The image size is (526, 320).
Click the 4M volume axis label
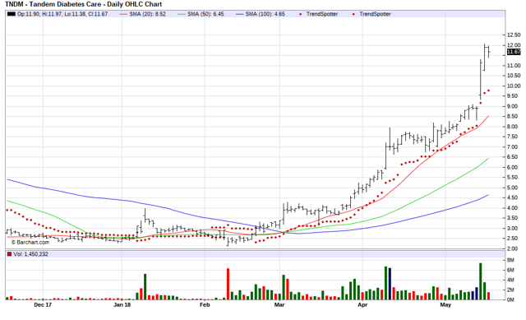(x=510, y=280)
